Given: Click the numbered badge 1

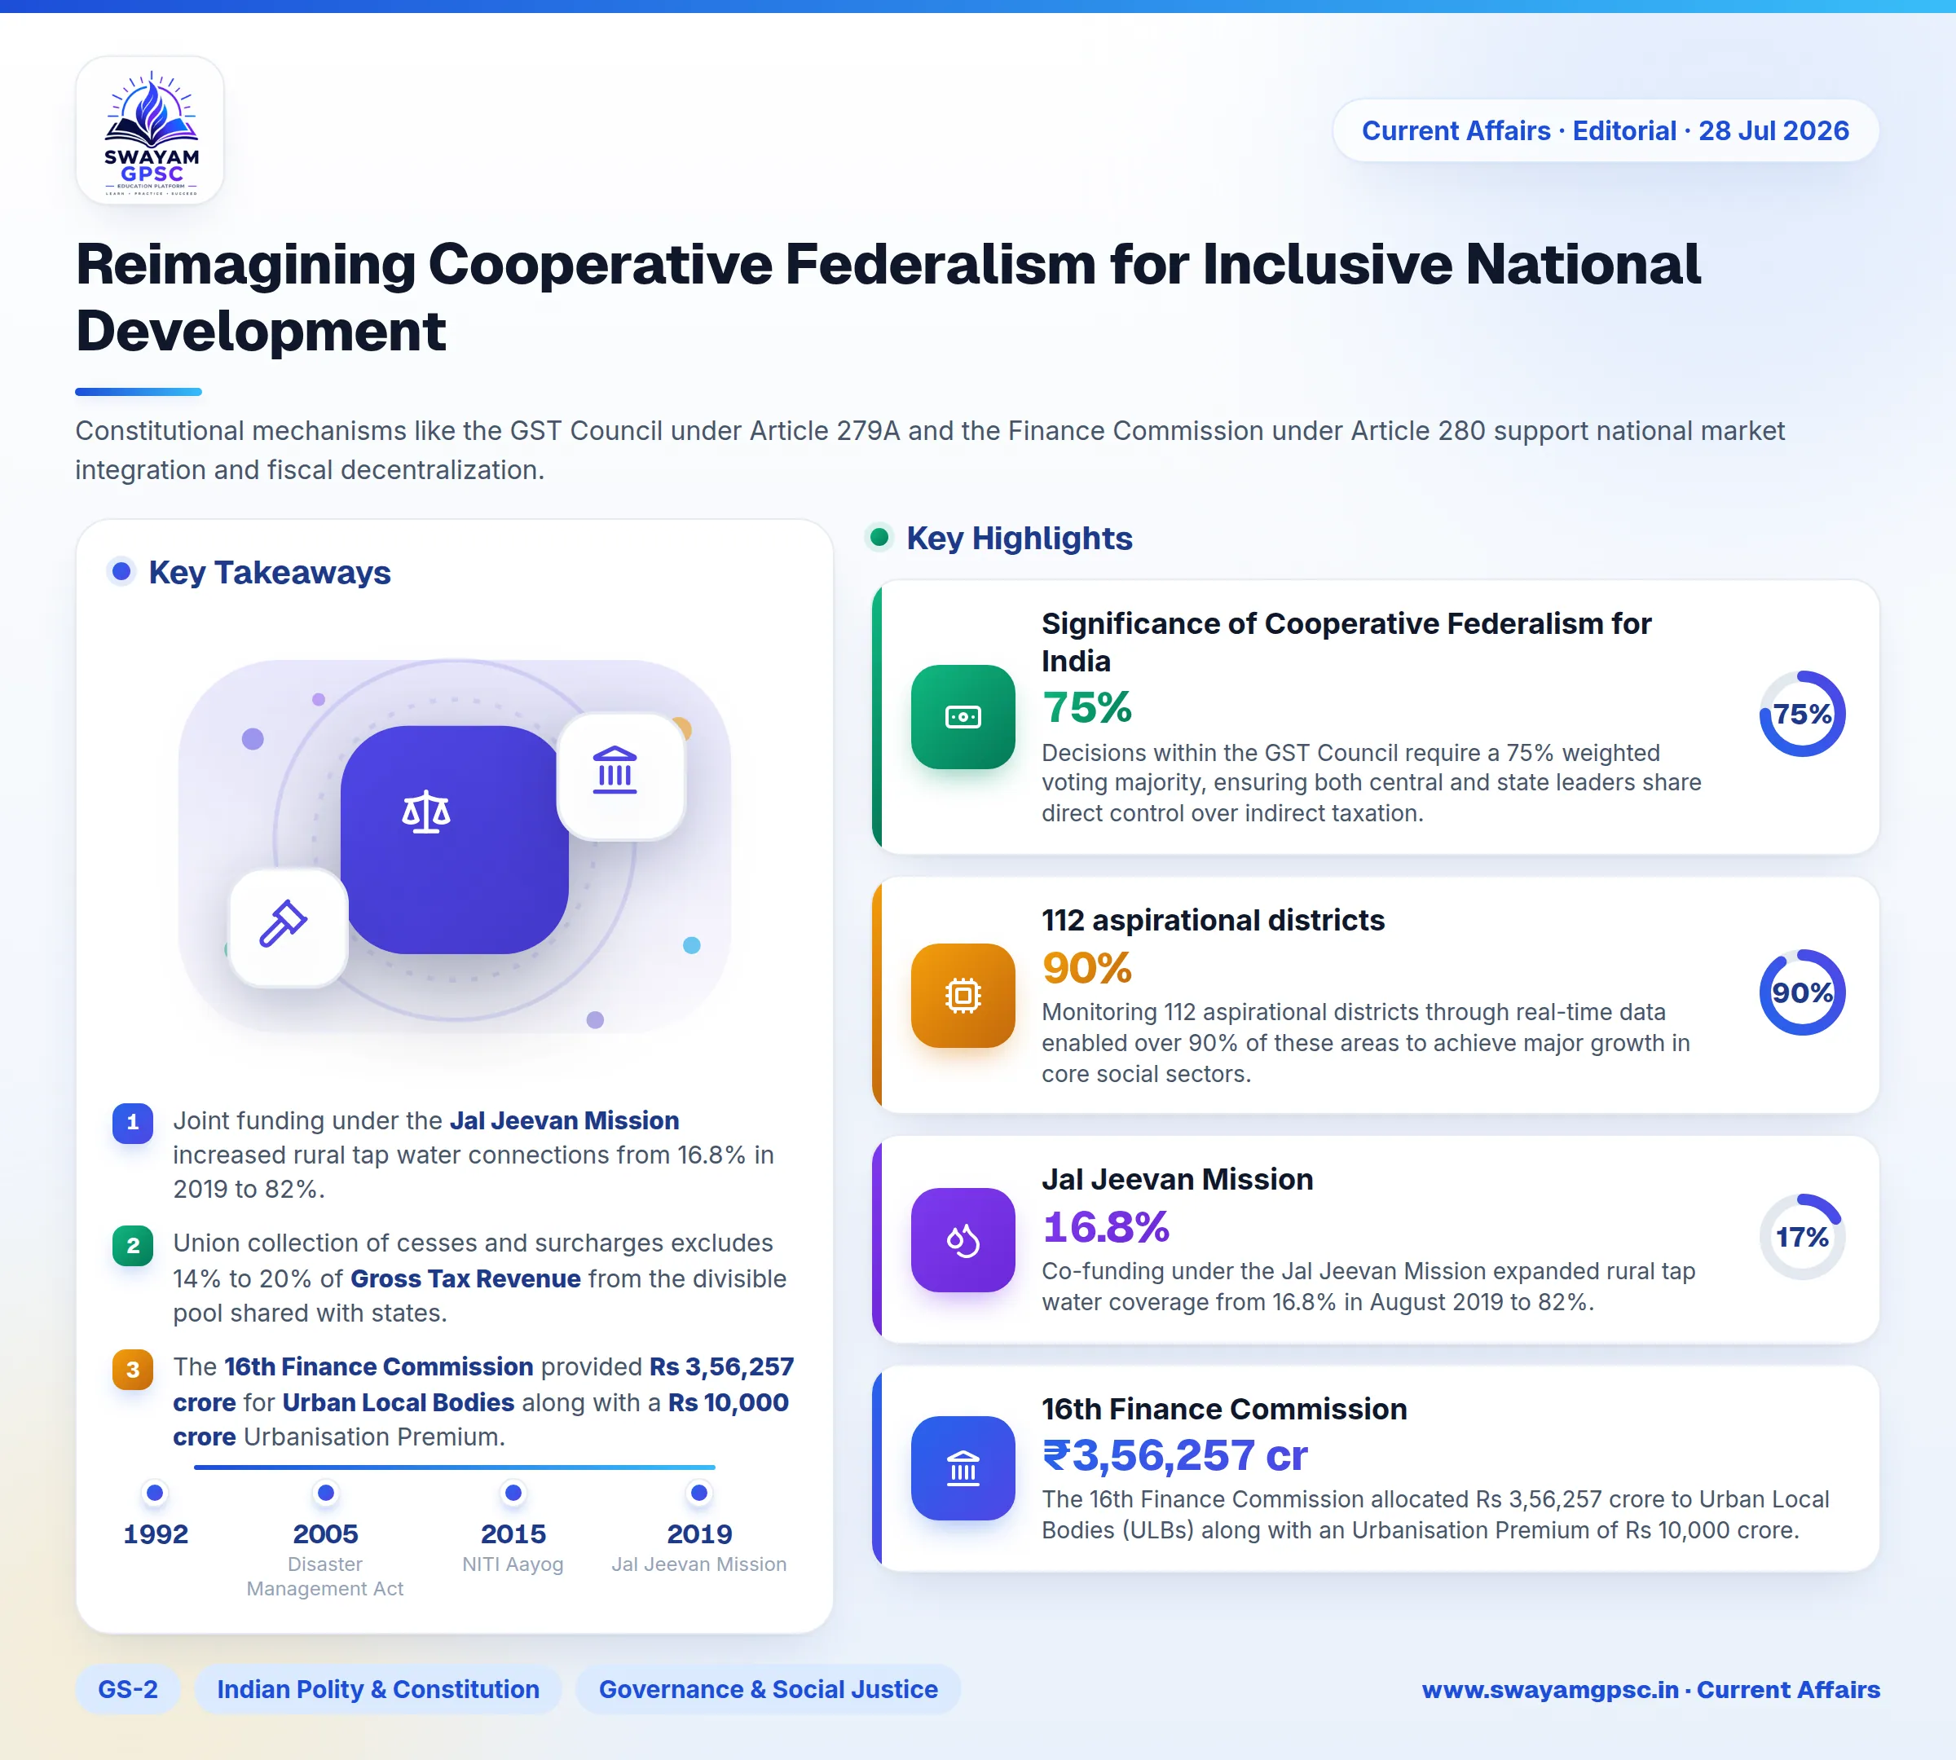Looking at the screenshot, I should click(x=133, y=1123).
